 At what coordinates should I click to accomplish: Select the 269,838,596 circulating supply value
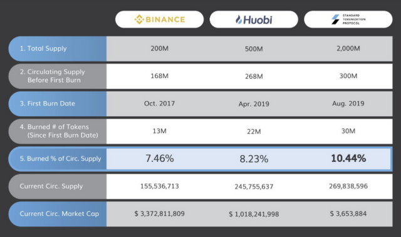[348, 186]
